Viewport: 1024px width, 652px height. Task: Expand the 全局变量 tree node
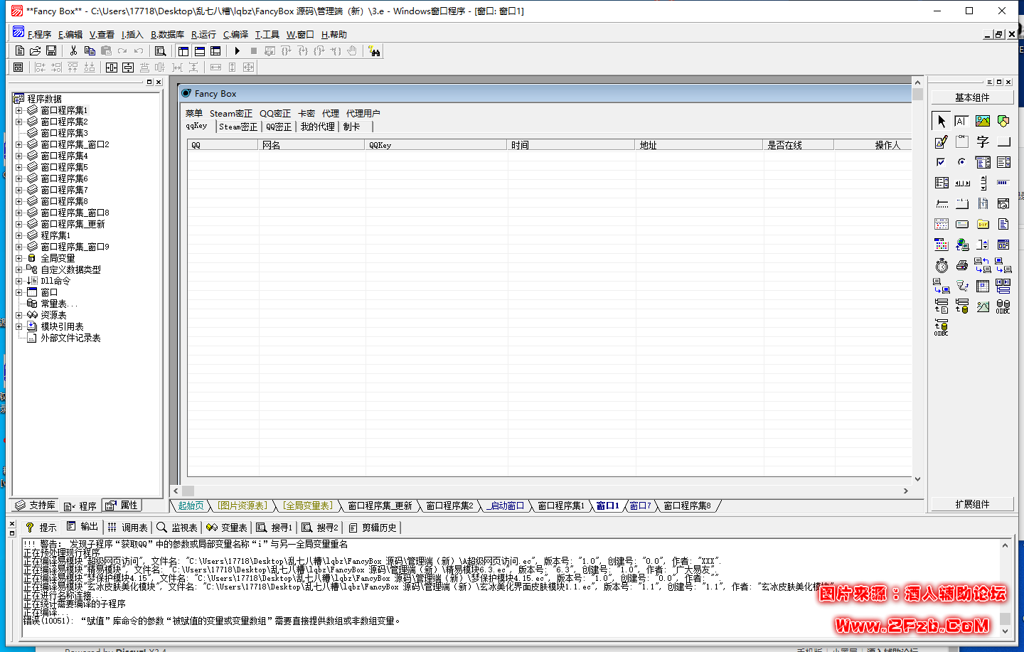coord(19,258)
